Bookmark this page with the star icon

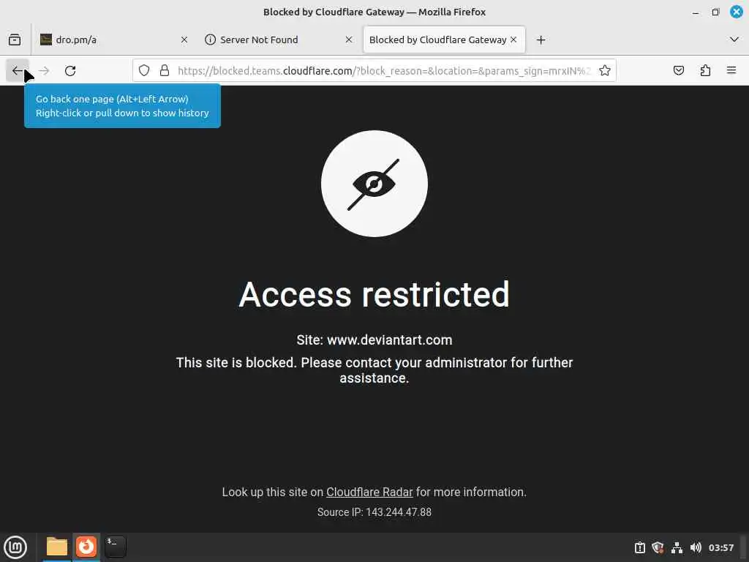(x=605, y=71)
